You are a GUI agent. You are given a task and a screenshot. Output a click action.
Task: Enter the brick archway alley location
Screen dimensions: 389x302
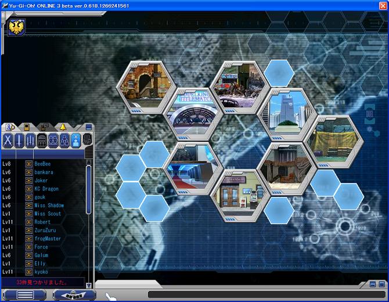pyautogui.click(x=146, y=87)
